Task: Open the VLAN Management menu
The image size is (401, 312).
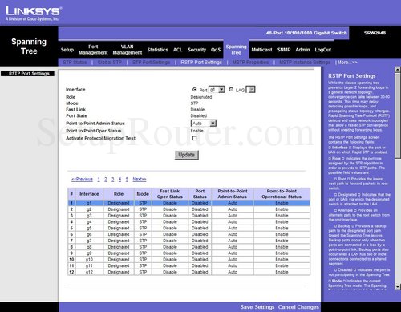Action: [128, 50]
